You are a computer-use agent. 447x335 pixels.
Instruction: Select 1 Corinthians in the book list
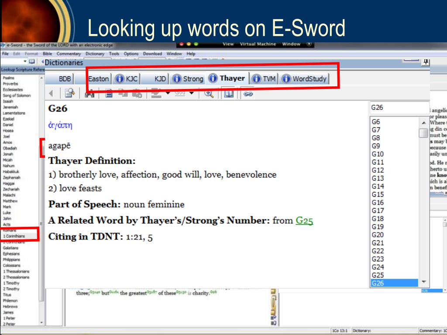[x=14, y=236]
